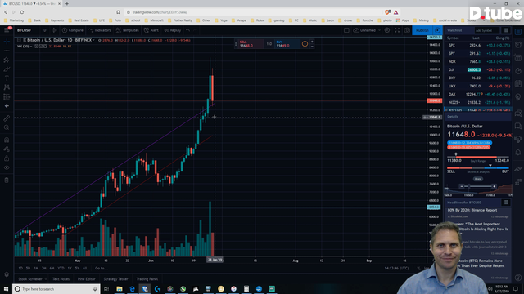Toggle magnet mode in left toolbar
Screen dimensions: 524x294
click(7, 140)
